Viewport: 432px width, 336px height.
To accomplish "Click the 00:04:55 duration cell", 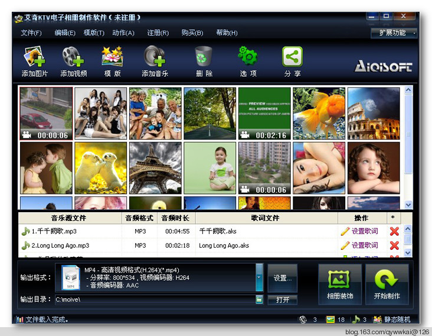I will [x=177, y=232].
